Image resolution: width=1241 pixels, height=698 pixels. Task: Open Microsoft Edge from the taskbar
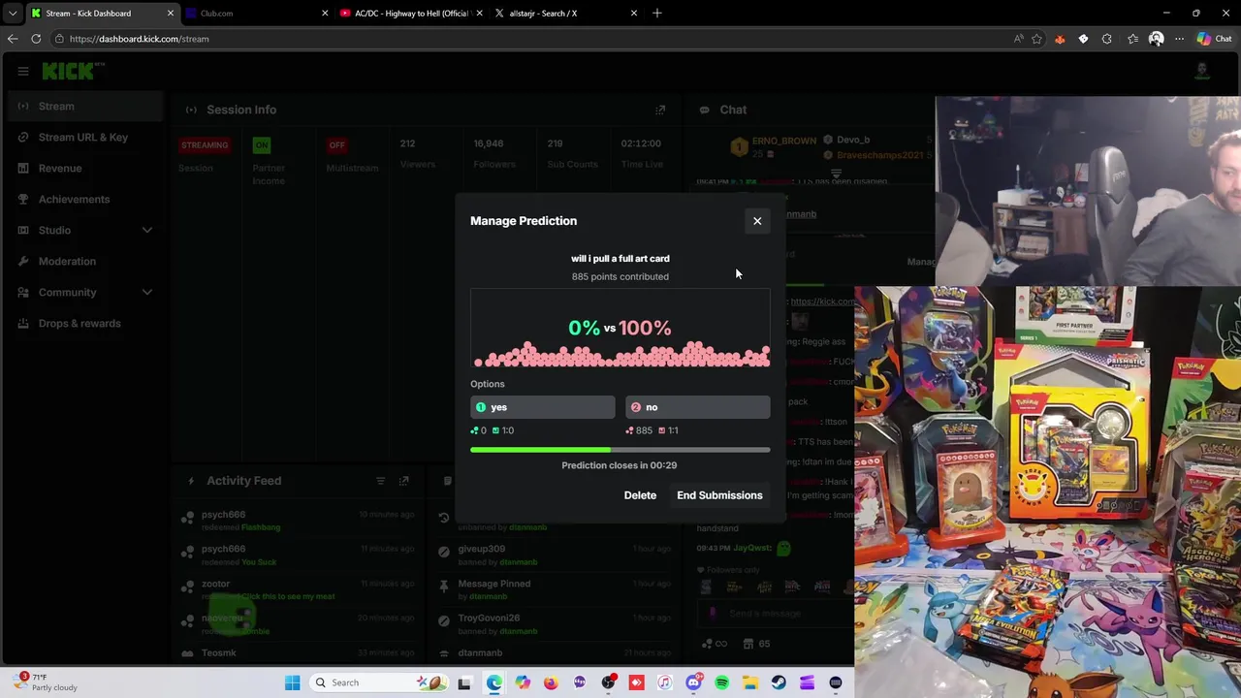(493, 682)
